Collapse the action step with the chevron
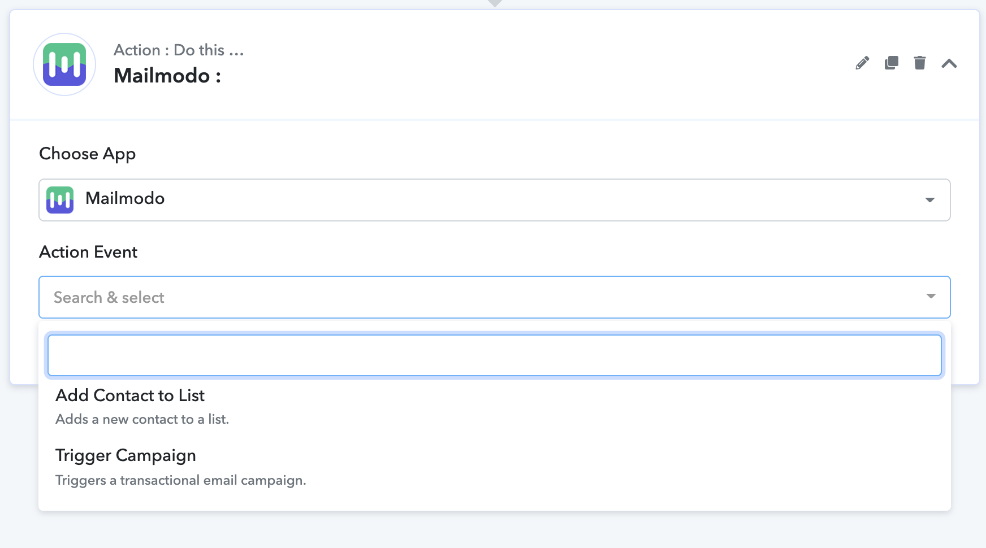The width and height of the screenshot is (986, 548). coord(949,63)
